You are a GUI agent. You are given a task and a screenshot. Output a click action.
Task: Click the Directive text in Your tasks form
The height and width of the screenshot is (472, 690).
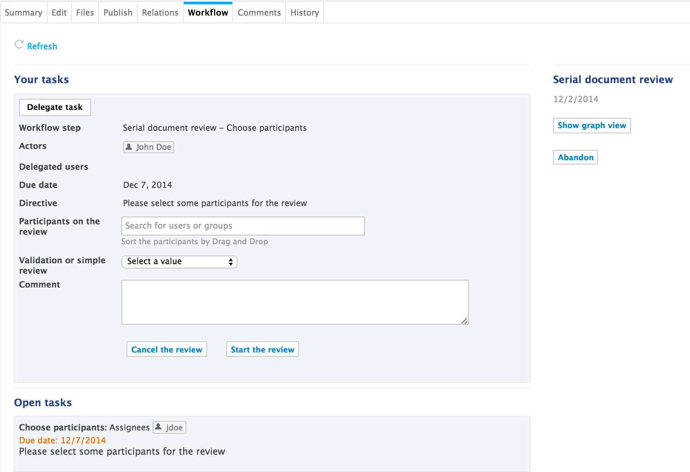(215, 203)
